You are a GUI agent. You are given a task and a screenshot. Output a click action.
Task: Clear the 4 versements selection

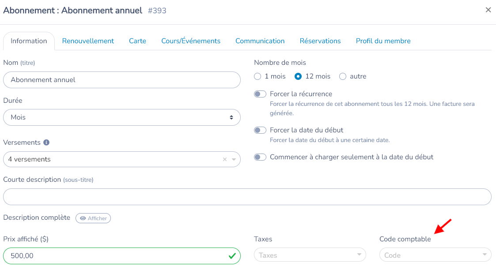point(225,159)
